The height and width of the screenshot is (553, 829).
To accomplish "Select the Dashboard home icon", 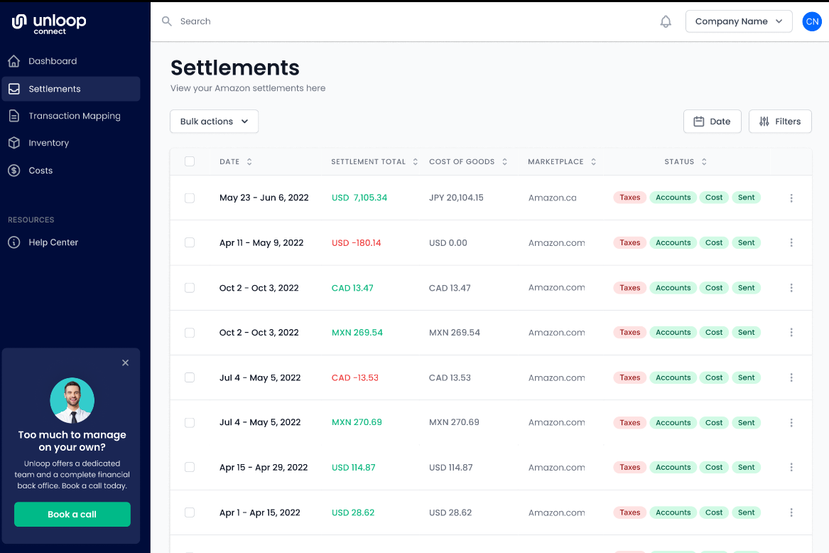I will click(14, 61).
